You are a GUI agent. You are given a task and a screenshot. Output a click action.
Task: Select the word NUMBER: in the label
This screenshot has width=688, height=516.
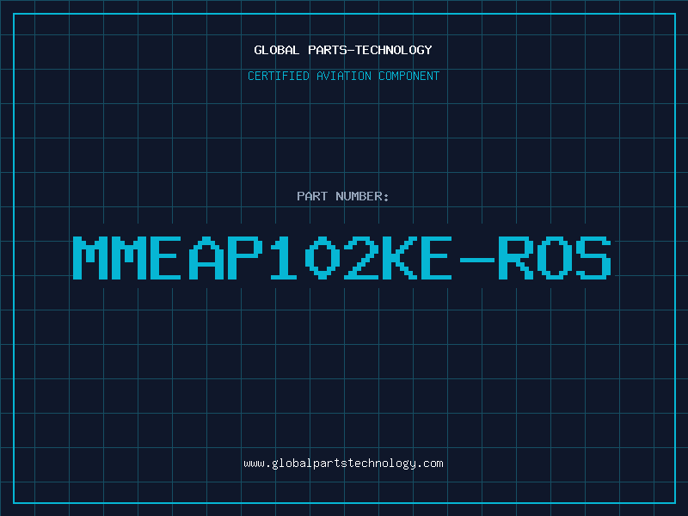point(364,196)
